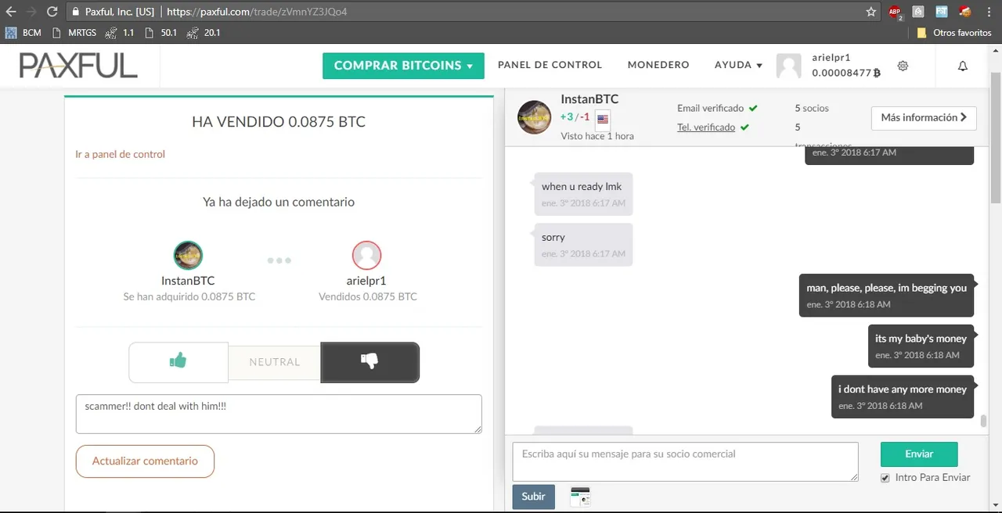Click the '5 socios' text
Image resolution: width=1002 pixels, height=513 pixels.
coord(812,108)
